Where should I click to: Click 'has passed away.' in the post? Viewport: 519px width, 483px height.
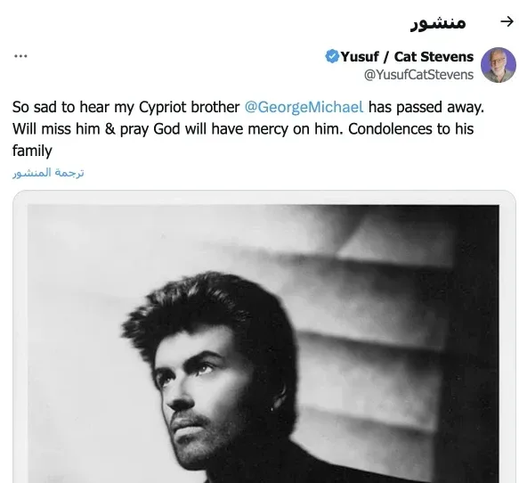pyautogui.click(x=426, y=107)
